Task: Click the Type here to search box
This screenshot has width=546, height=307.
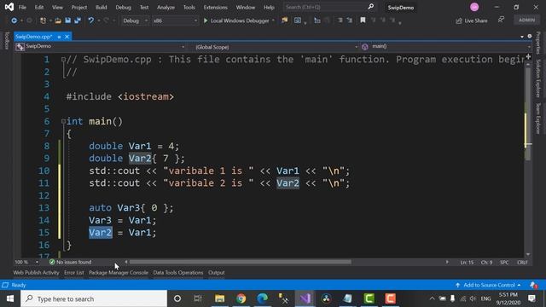Action: coord(94,298)
